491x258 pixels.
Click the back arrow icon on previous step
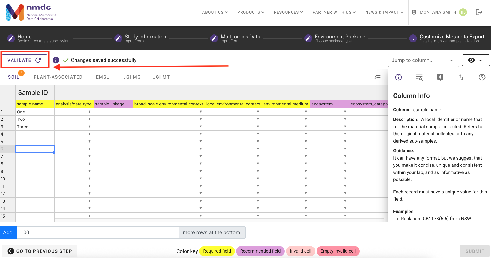[x=11, y=251]
